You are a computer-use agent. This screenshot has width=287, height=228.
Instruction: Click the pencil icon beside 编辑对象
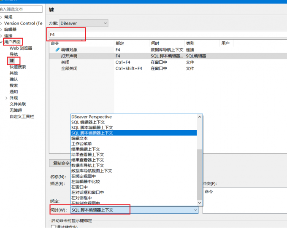click(57, 50)
